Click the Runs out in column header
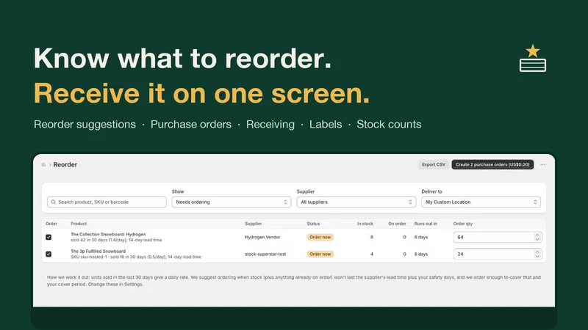The width and height of the screenshot is (588, 330). [x=426, y=224]
